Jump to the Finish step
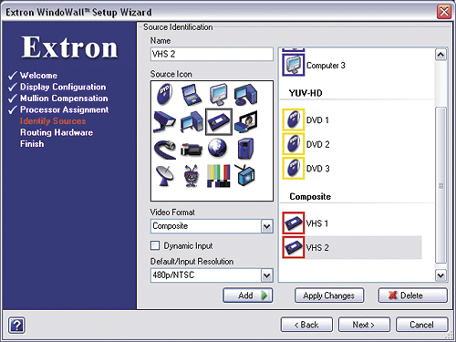The height and width of the screenshot is (342, 456). (32, 144)
